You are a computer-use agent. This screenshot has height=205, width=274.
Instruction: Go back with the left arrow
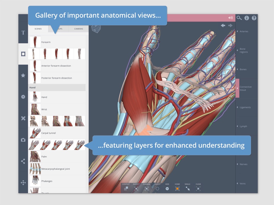pos(223,25)
